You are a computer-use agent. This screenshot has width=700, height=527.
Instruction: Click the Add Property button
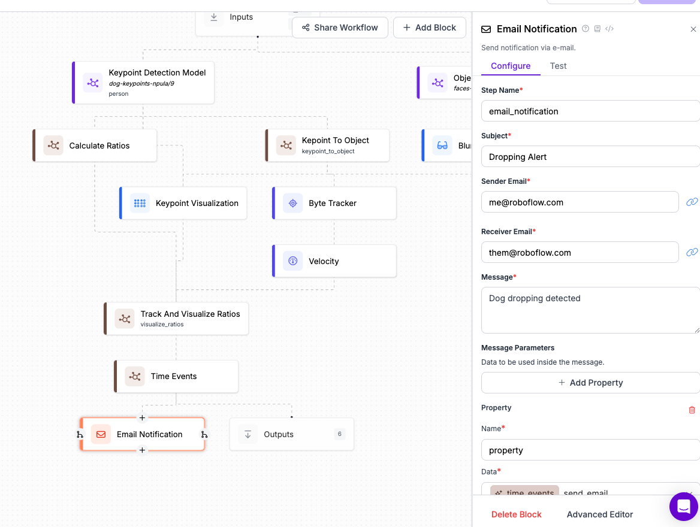click(x=590, y=383)
